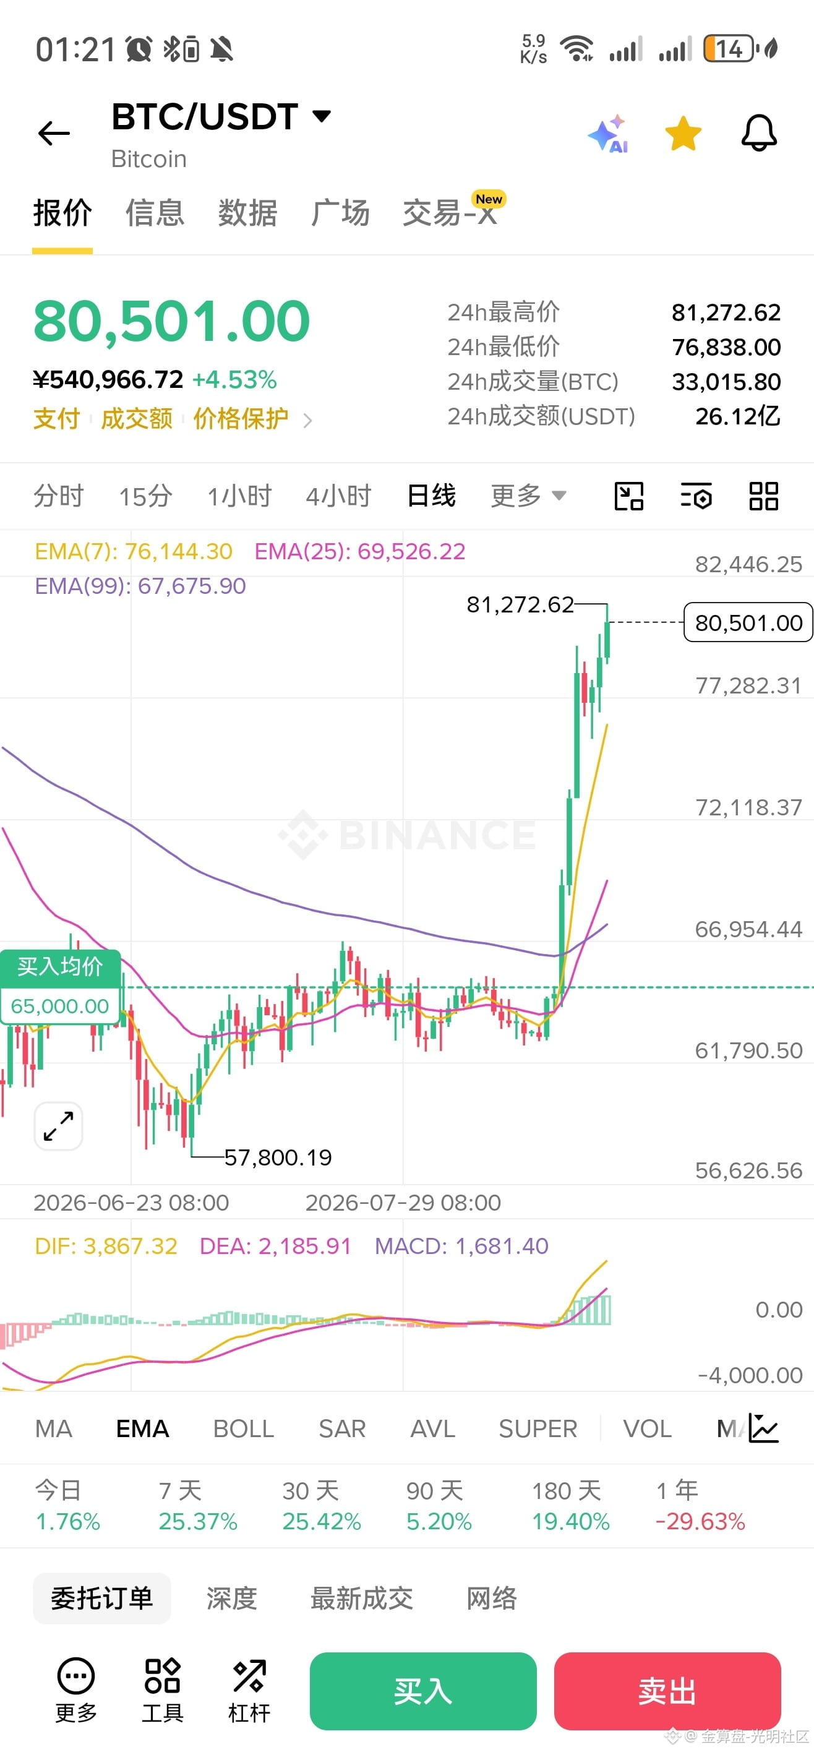Screen dimensions: 814x1752
Task: Open the 委托订单 tab
Action: point(102,1597)
